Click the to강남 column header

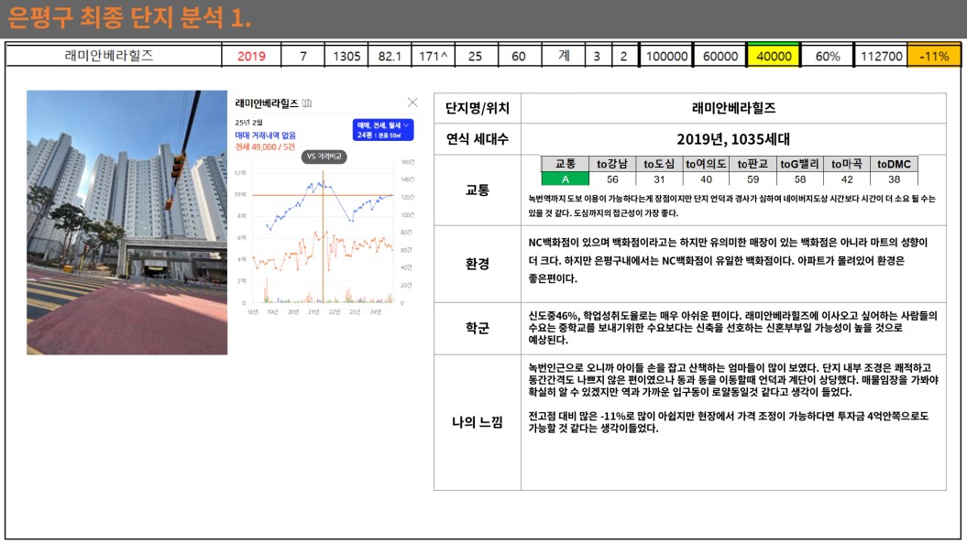pos(612,164)
